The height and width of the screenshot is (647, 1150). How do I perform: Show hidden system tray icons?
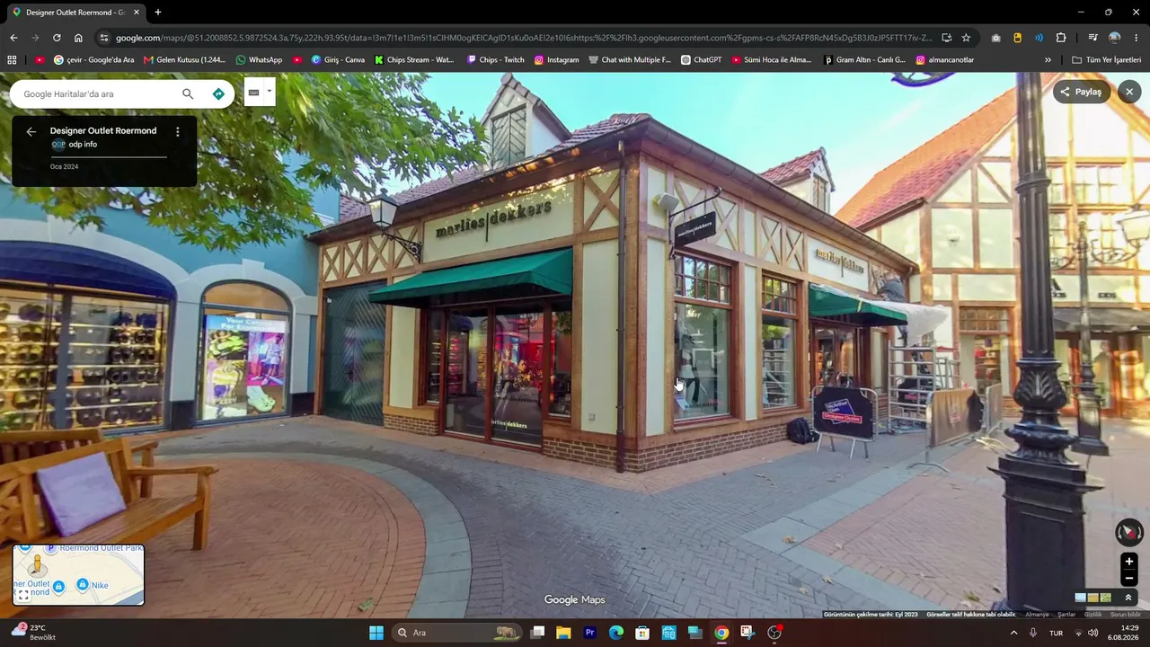click(x=1014, y=633)
